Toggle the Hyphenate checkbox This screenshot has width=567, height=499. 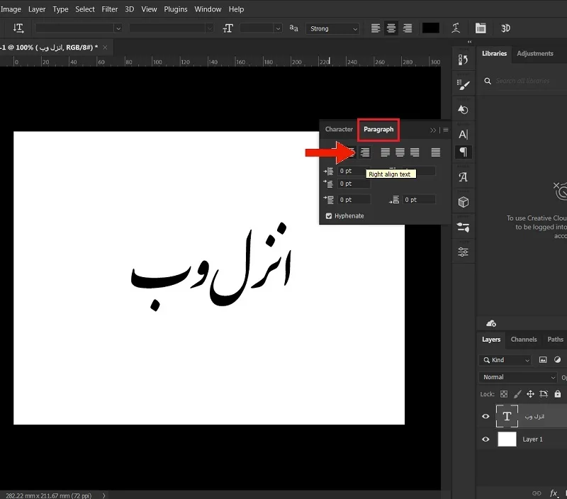click(x=329, y=216)
